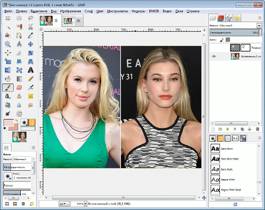Open the layer mode dropdown arrow
265x210 pixels.
(x=259, y=26)
